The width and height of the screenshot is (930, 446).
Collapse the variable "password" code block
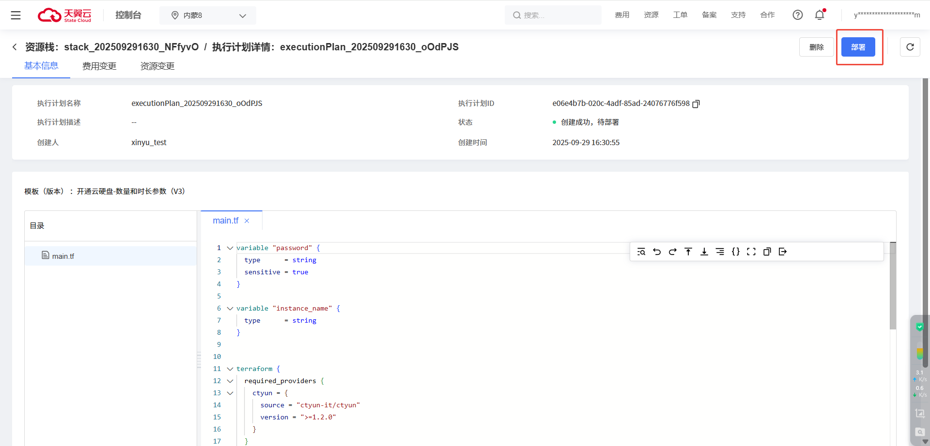(230, 248)
